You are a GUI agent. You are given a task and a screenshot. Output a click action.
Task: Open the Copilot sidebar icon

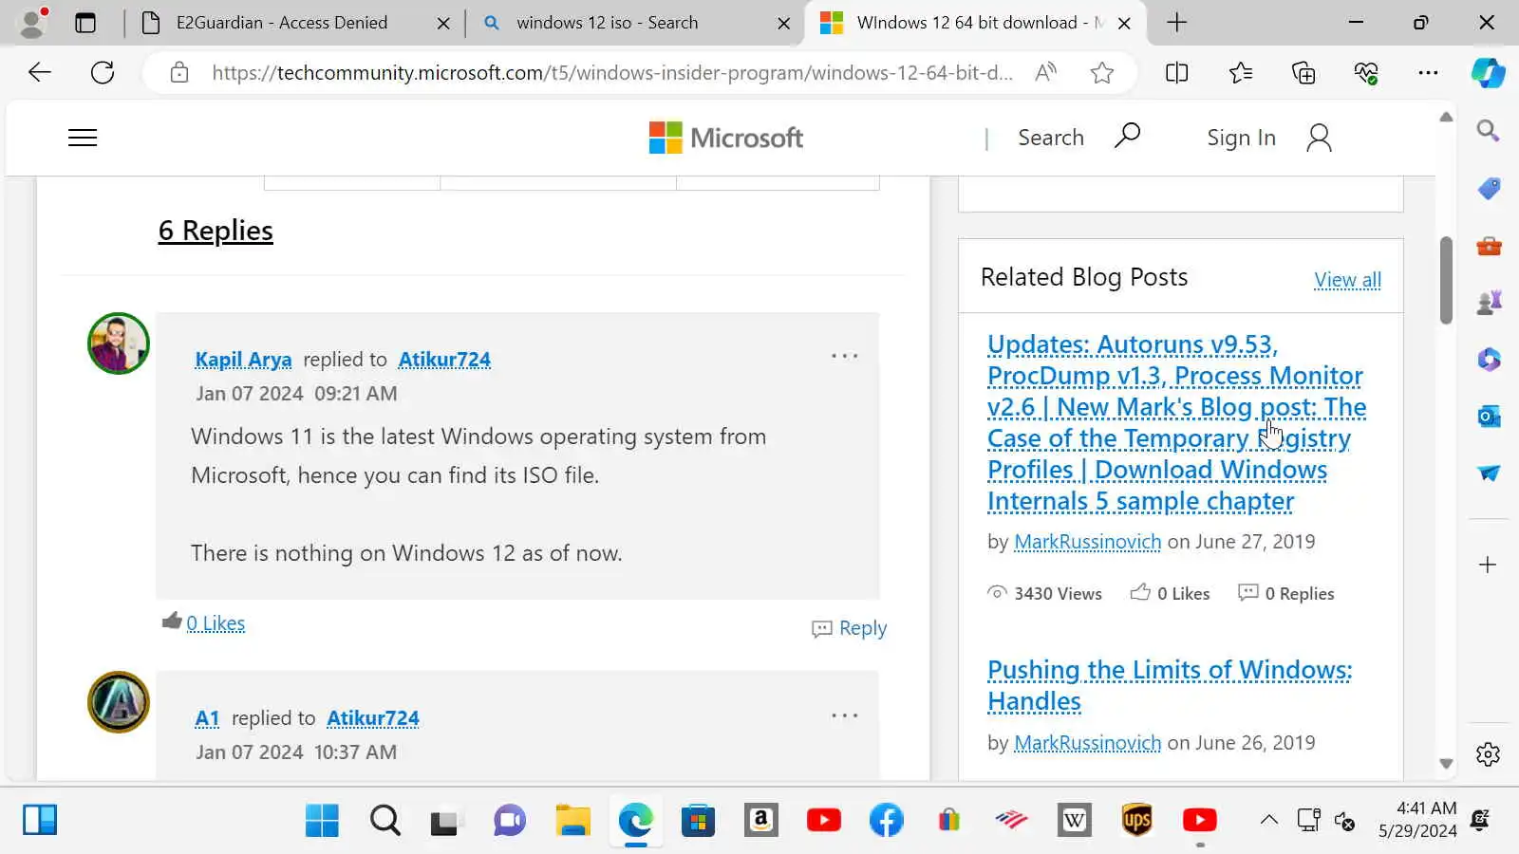coord(1488,72)
